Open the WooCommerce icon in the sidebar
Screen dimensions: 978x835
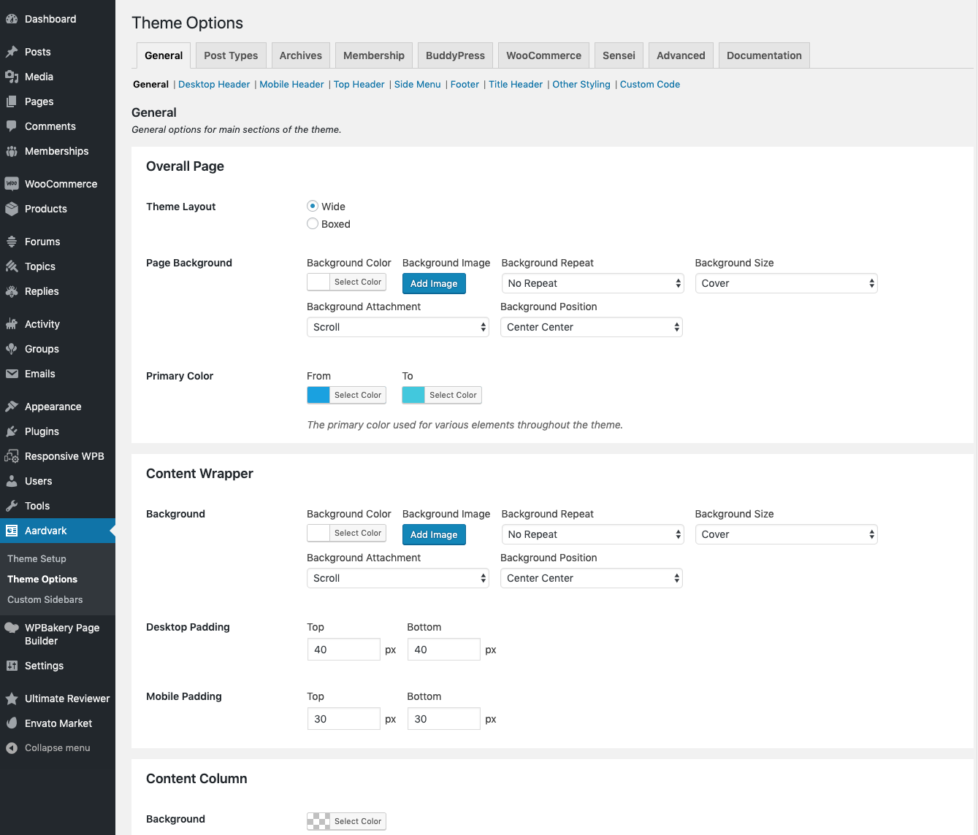click(x=12, y=183)
